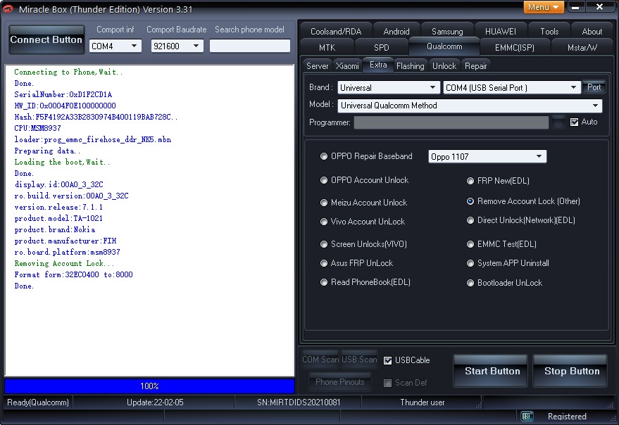
Task: Click the COM Scan button
Action: (x=320, y=360)
